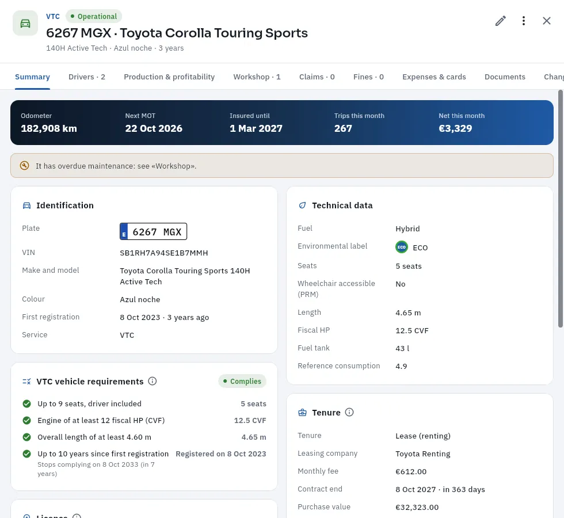Image resolution: width=564 pixels, height=518 pixels.
Task: Click the 8 Oct 2023 · 3 years ago value
Action: click(165, 317)
